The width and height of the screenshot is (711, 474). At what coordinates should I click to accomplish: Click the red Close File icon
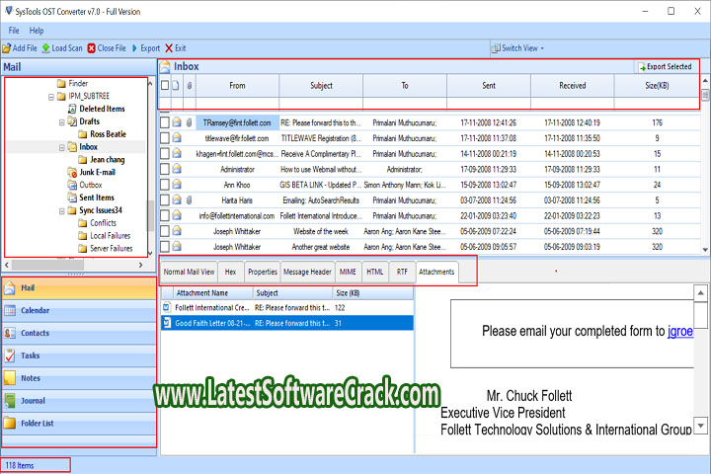[x=92, y=47]
